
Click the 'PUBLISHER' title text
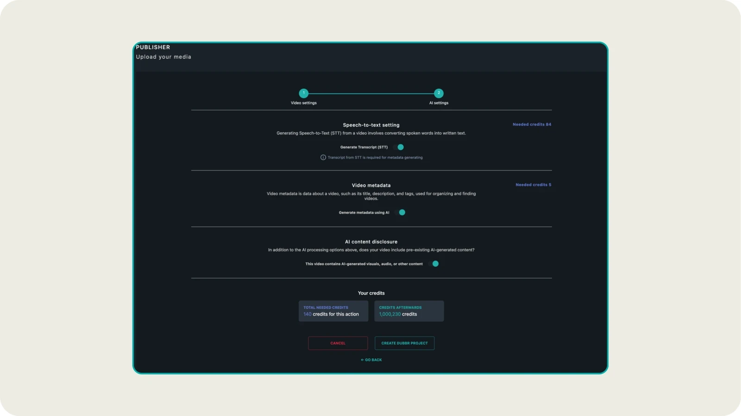click(x=153, y=47)
